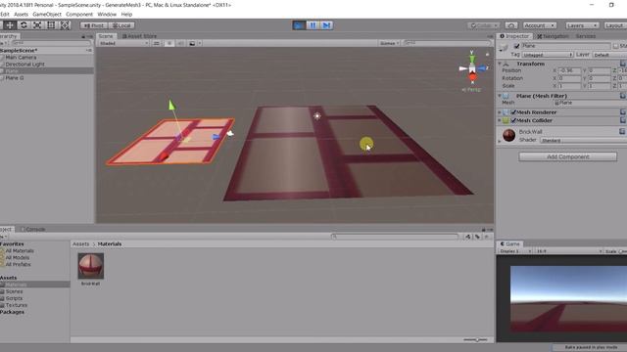Open the Gizmos dropdown
Screen dimensions: 627x352
coord(389,43)
